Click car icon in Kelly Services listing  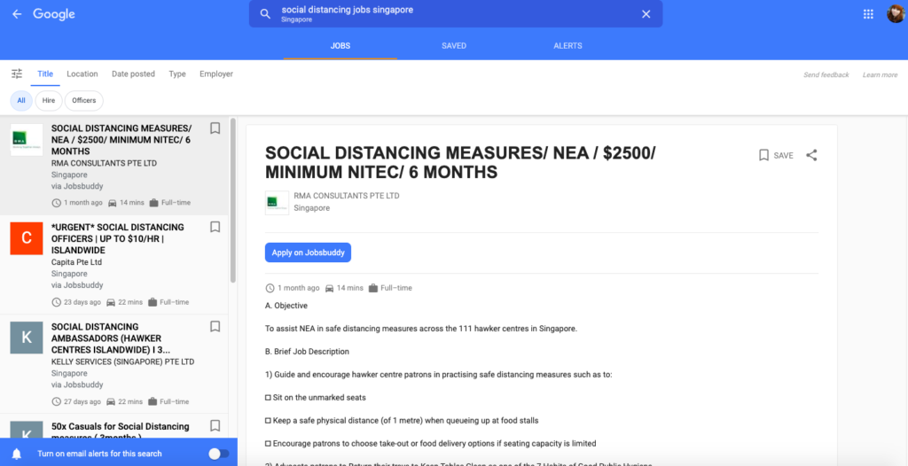[x=111, y=401]
